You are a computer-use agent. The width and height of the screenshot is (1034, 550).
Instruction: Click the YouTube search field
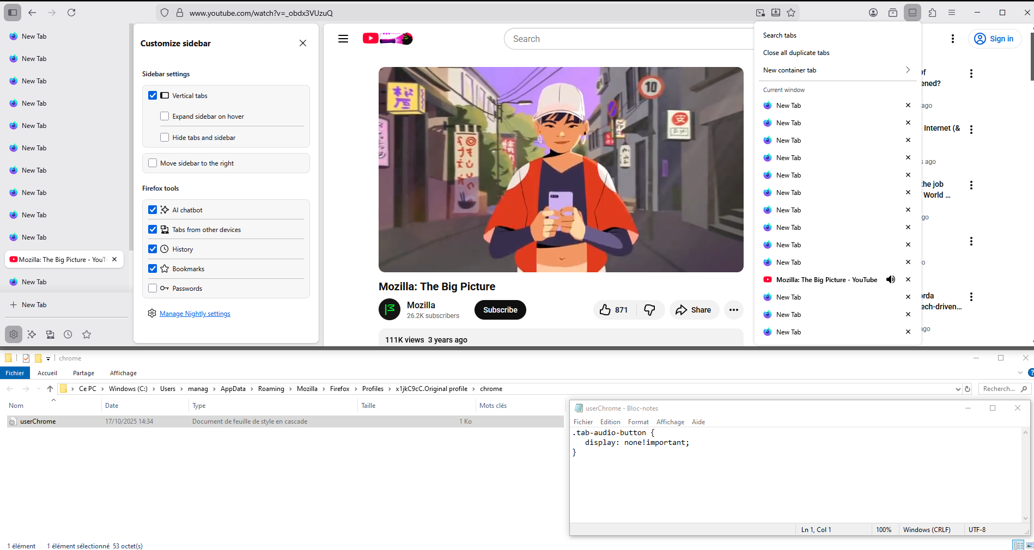627,39
